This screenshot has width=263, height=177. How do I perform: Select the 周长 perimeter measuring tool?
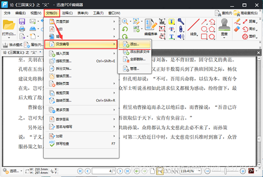[x=250, y=29]
